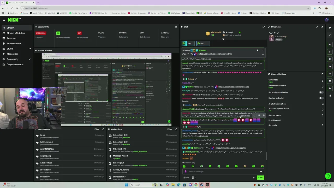
Task: Open the hamburger menu beside Kick logo
Action: point(4,20)
